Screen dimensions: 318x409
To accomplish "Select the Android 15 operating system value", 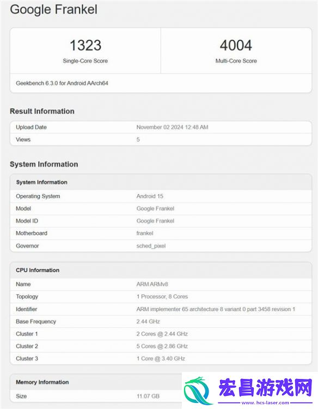I will point(150,196).
